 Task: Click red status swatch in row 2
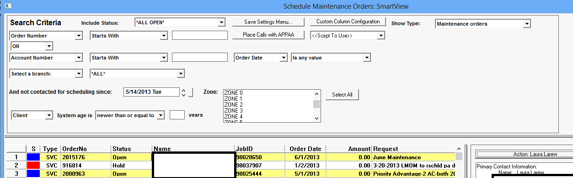33,165
